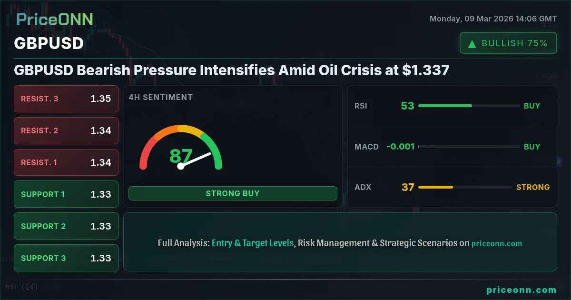The image size is (571, 300).
Task: Select the SUPPORT 2 level row
Action: coord(66,226)
